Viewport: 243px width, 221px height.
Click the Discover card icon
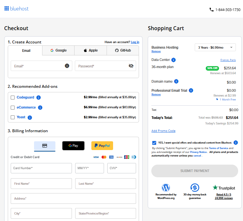119,157
